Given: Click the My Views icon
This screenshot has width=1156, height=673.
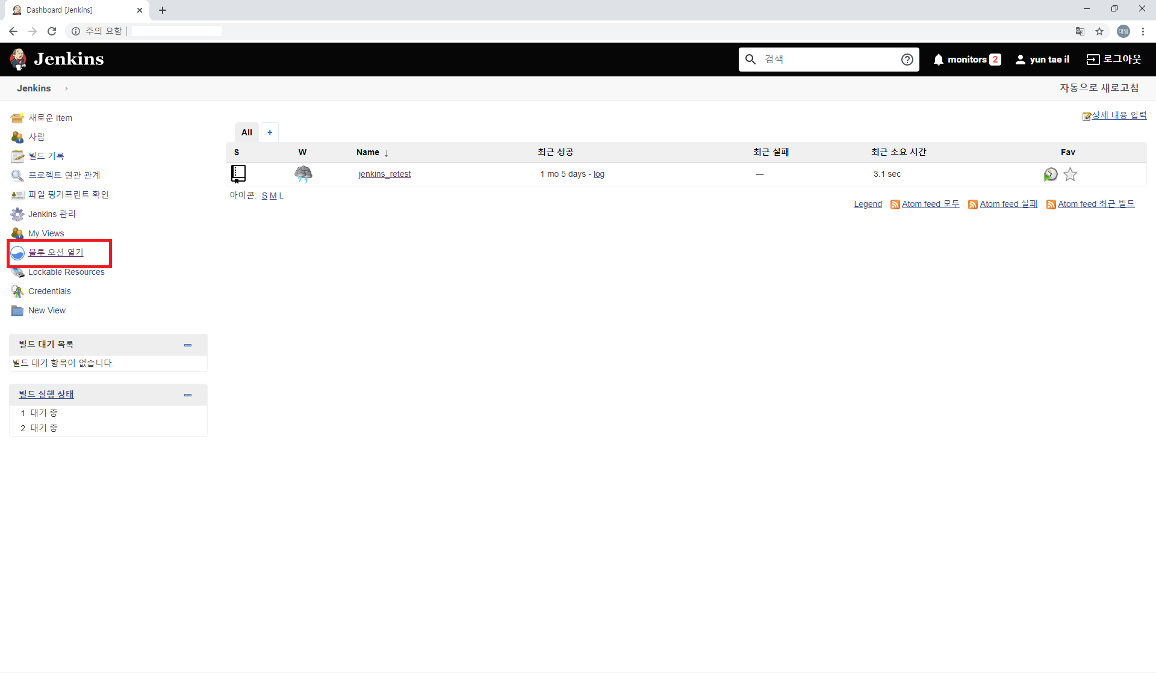Looking at the screenshot, I should click(x=17, y=233).
